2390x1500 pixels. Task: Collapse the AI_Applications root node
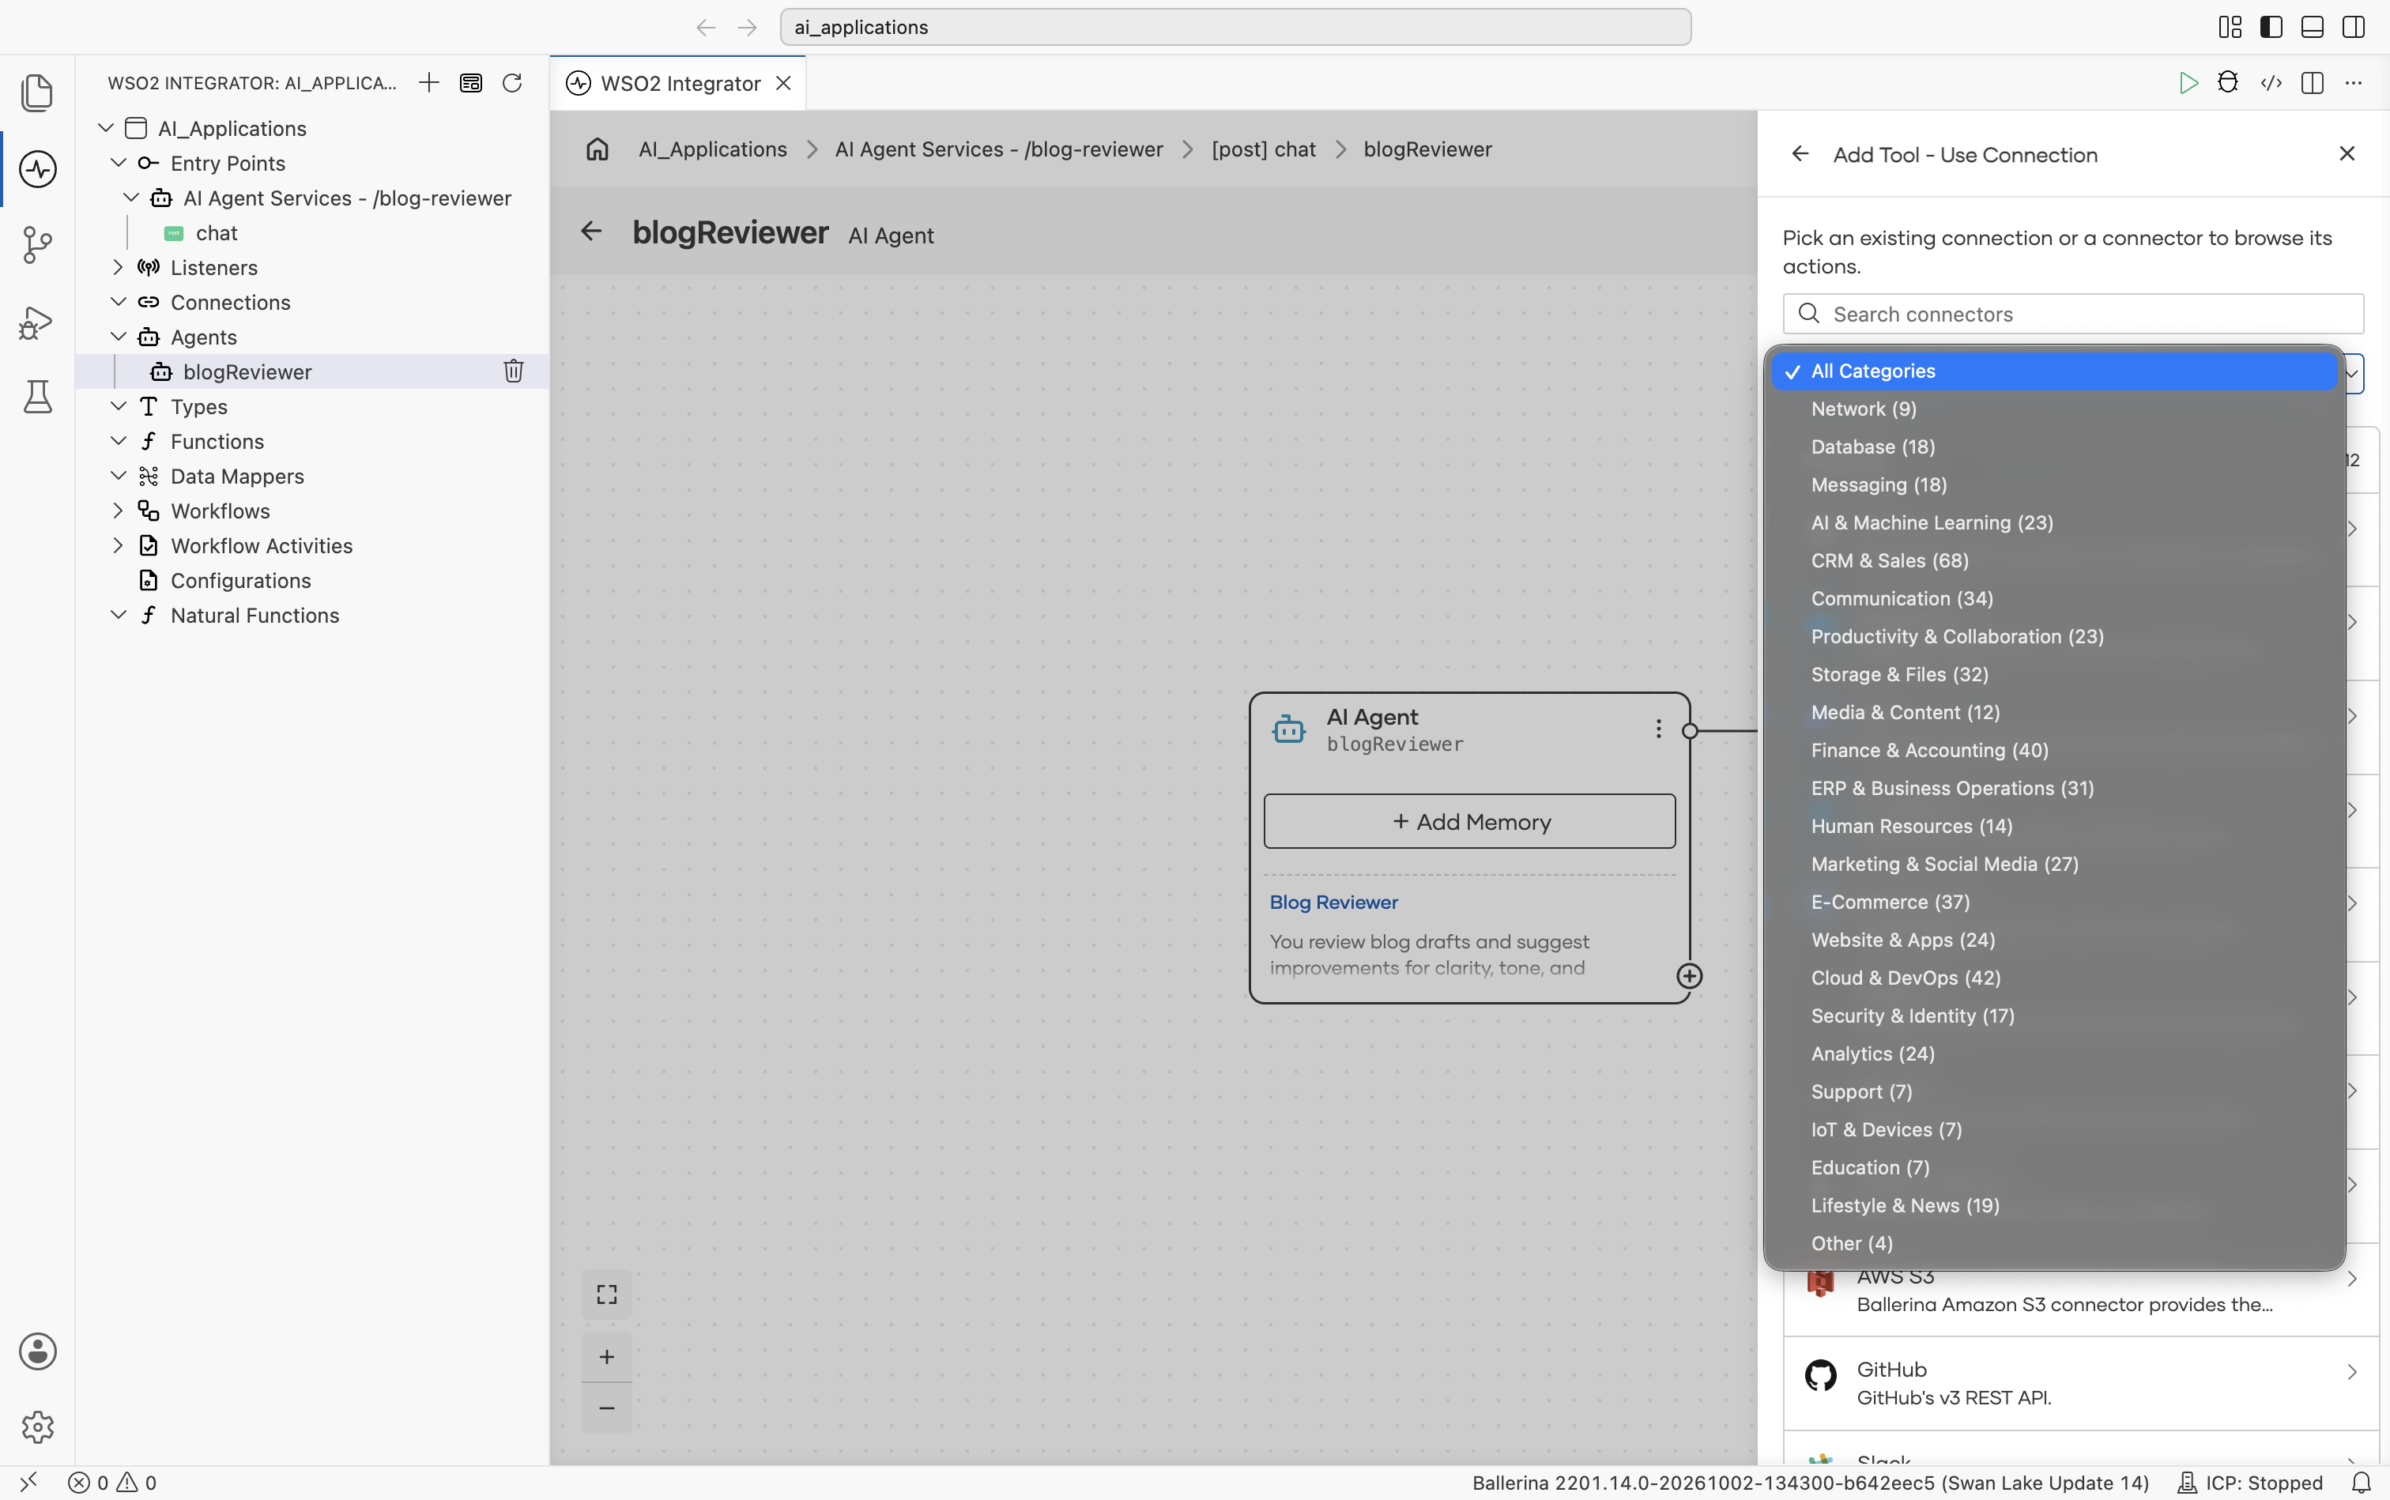coord(106,128)
